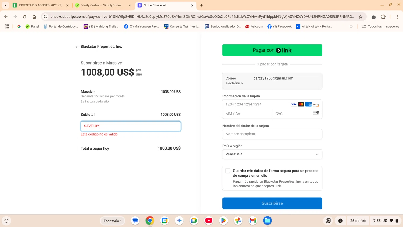This screenshot has width=403, height=227.
Task: Bookmark this page with the star icon
Action: [x=361, y=17]
